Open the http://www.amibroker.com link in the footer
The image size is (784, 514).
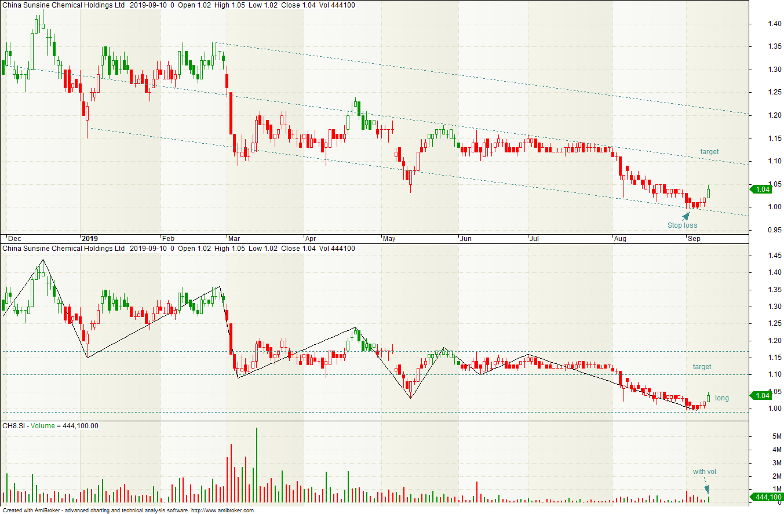tap(223, 511)
